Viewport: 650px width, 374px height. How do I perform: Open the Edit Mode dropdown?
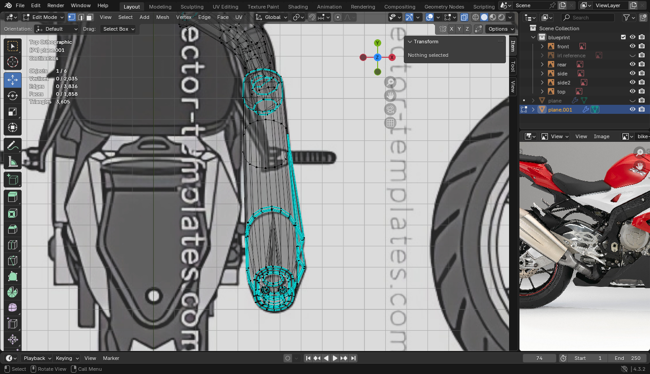click(43, 17)
